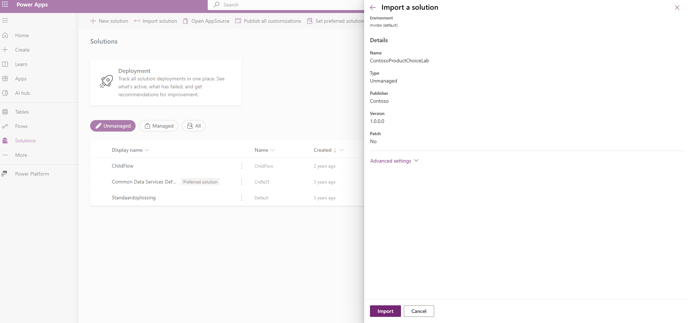
Task: Select the All filter pill
Action: pos(194,126)
